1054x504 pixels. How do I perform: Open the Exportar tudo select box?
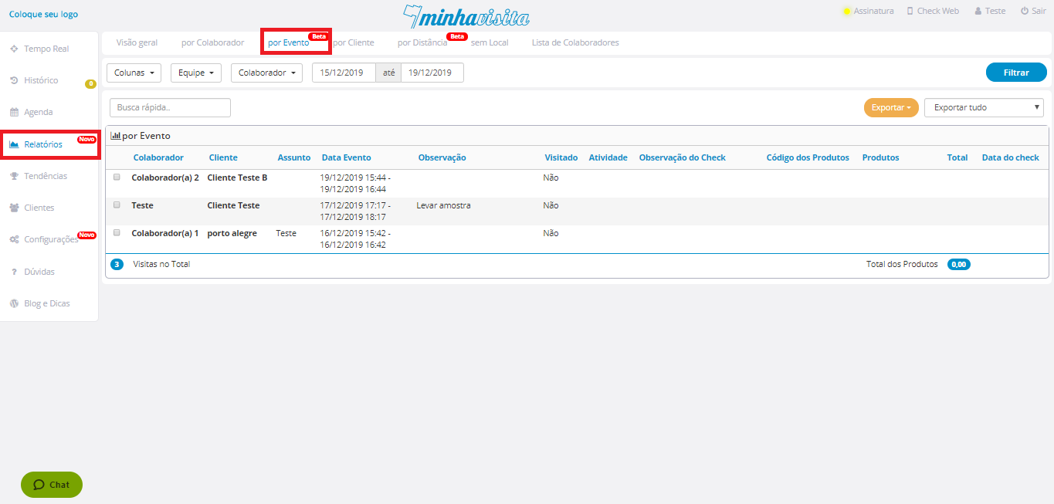983,107
